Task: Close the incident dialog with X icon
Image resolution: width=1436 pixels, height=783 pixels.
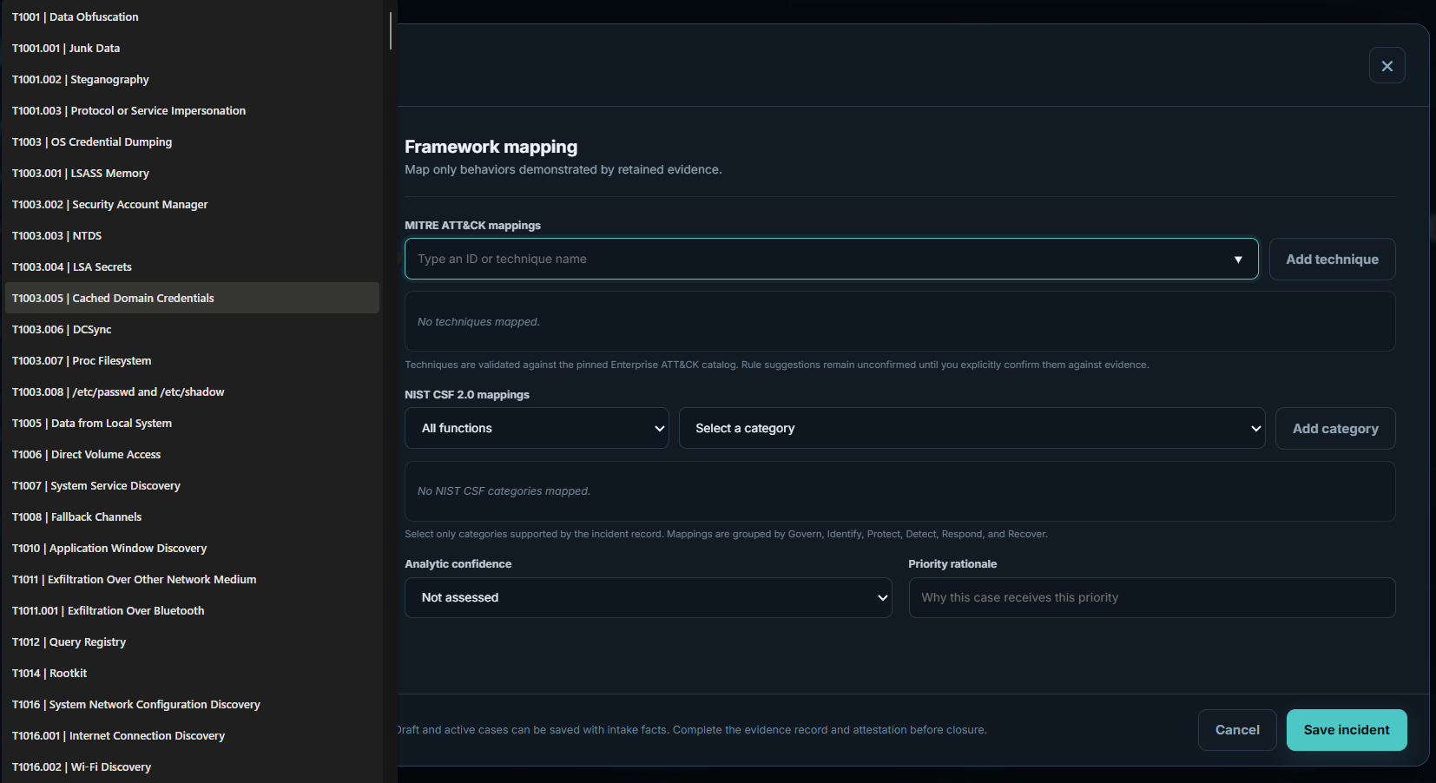Action: 1387,65
